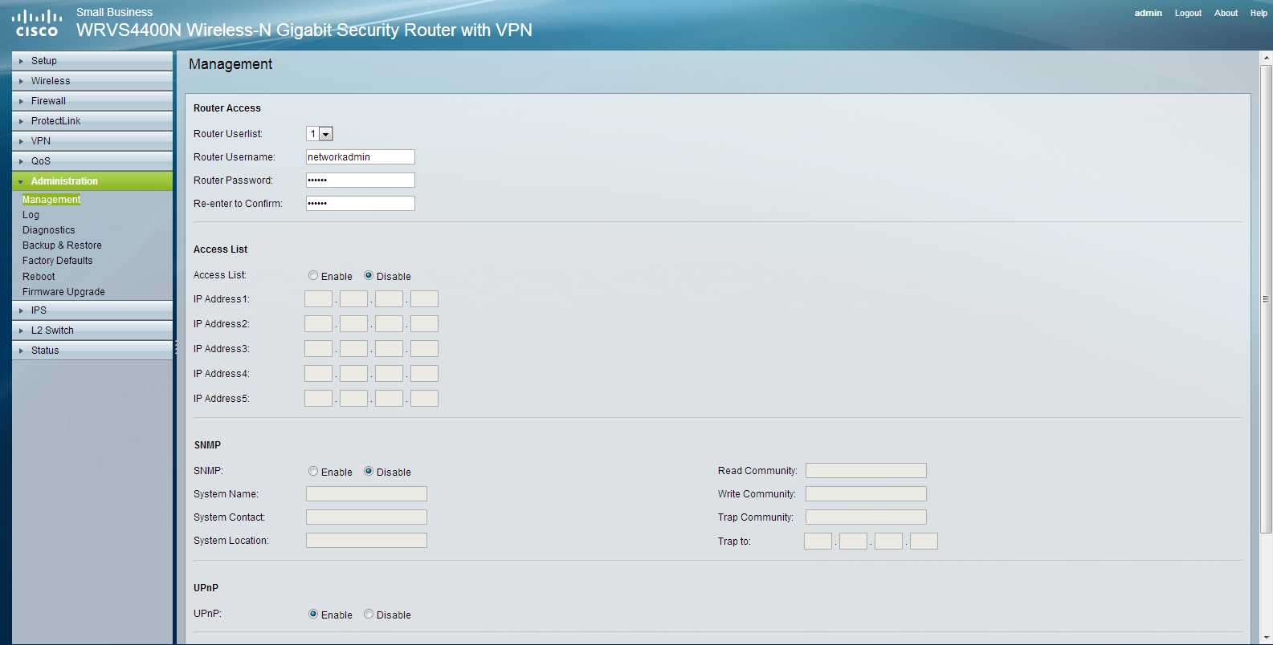Click the sidebar splitter handle
This screenshot has height=645, width=1273.
point(176,347)
